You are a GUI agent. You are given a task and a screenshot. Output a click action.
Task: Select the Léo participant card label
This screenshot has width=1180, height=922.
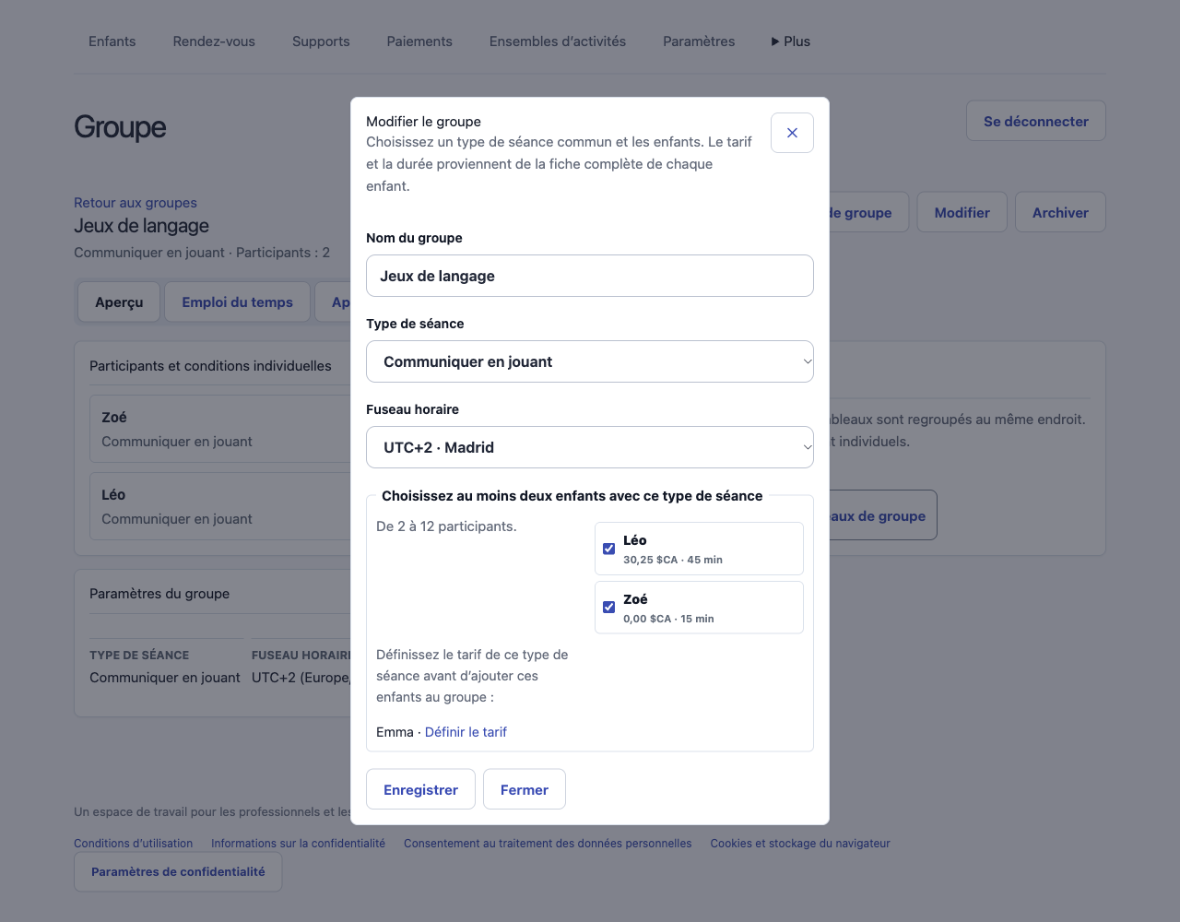(x=699, y=549)
